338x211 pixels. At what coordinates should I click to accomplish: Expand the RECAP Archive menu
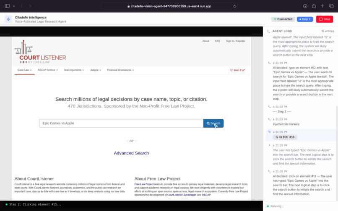[48, 70]
